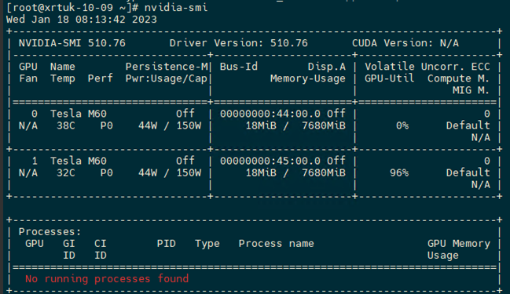Click the nvidia-smi command text
Screen dimensions: 510x294
tap(176, 7)
